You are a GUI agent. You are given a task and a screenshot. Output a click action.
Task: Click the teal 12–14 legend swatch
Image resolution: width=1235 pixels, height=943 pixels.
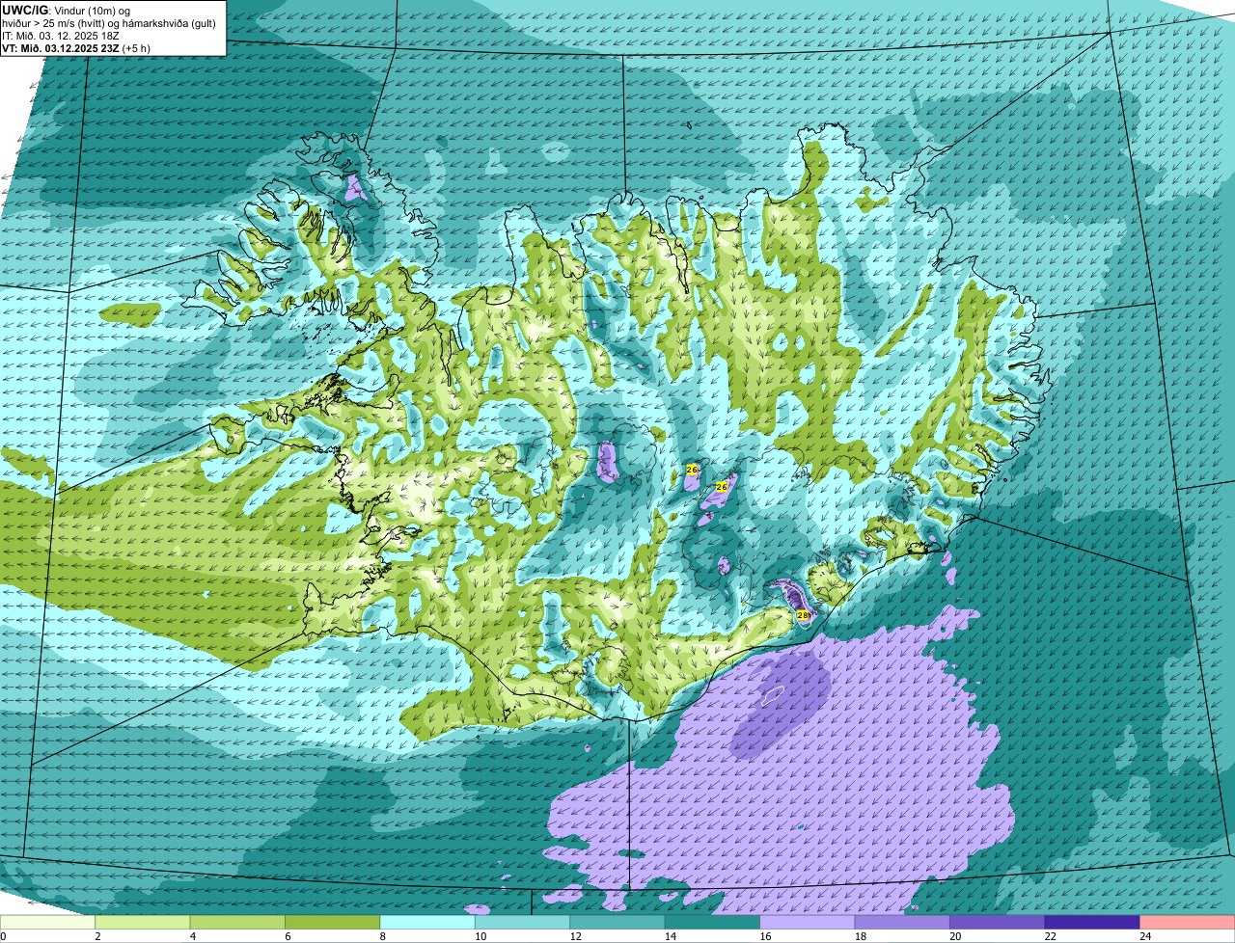pos(617,923)
